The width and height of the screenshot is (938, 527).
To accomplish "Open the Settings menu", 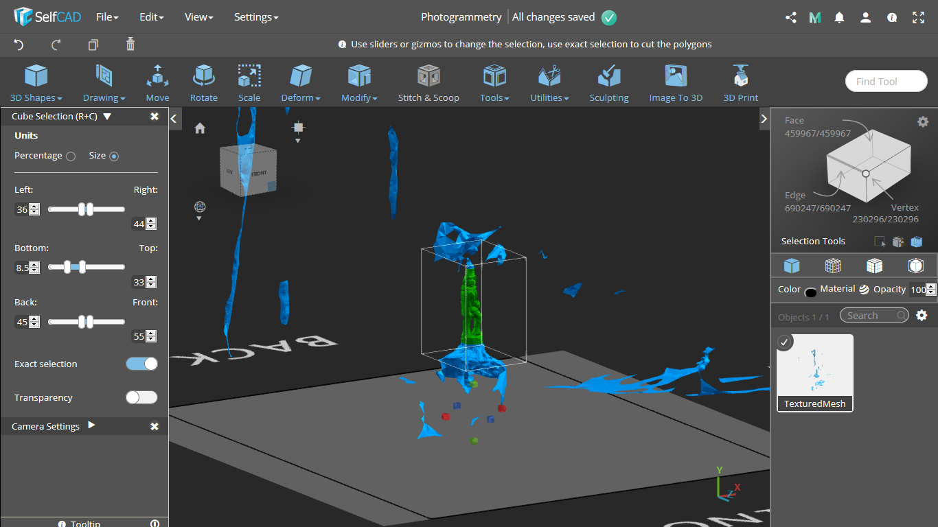I will pos(256,17).
